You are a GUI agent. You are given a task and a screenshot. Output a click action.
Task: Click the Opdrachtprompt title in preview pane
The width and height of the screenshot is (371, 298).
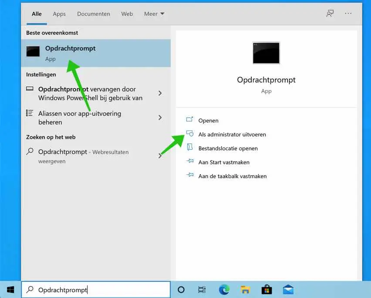point(266,80)
